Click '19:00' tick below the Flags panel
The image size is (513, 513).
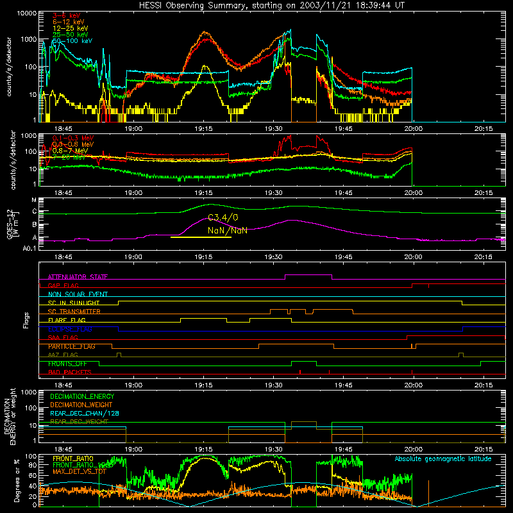tap(133, 385)
